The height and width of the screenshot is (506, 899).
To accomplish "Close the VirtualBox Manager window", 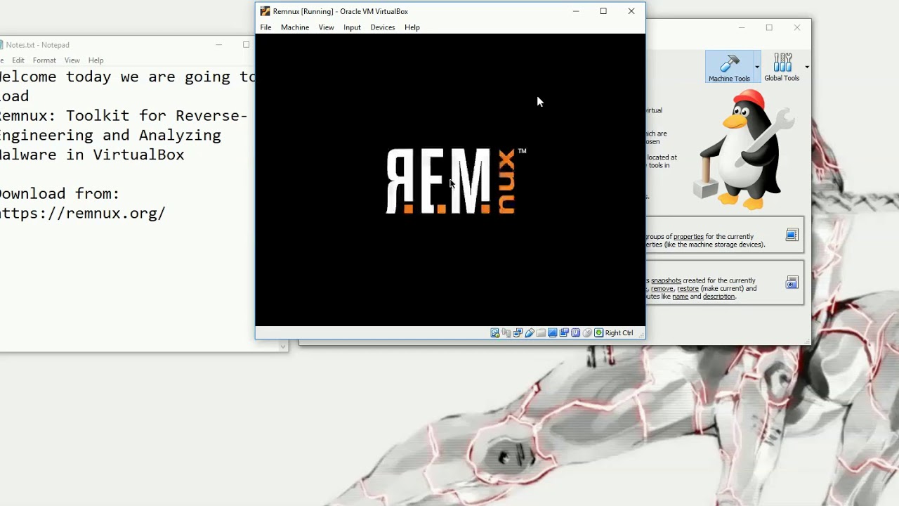I will [797, 28].
